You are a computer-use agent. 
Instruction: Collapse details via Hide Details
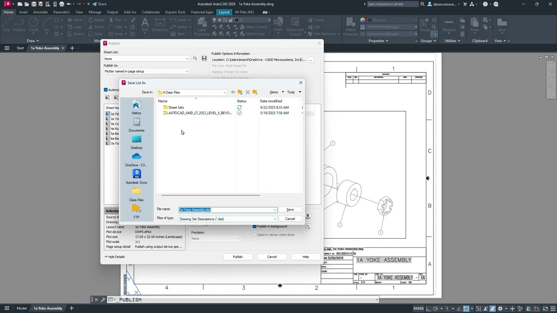[x=115, y=257]
